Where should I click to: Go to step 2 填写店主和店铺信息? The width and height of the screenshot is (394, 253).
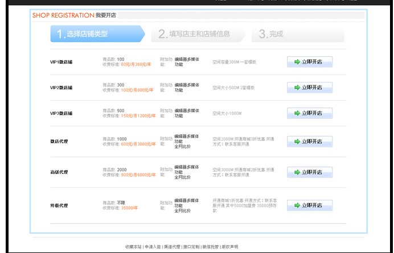198,34
